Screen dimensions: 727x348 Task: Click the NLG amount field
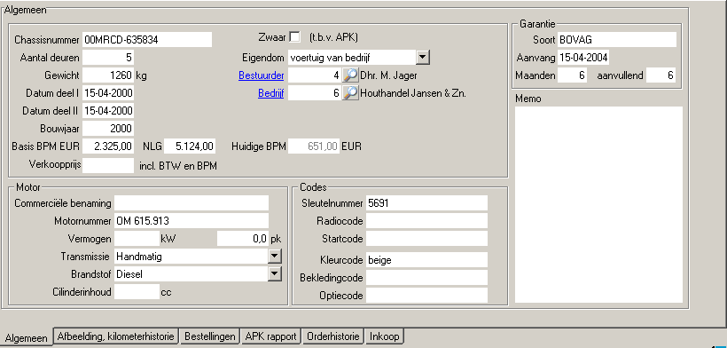pyautogui.click(x=189, y=146)
